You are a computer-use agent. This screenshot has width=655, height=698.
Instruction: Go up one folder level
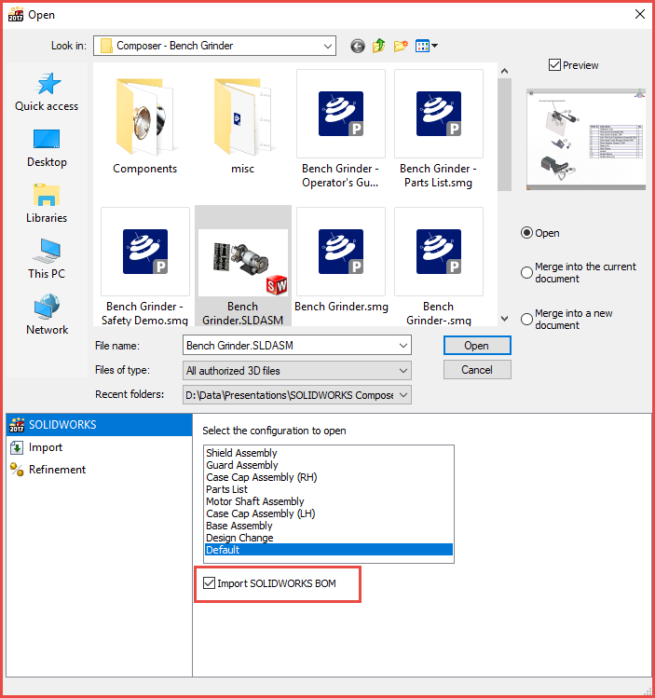coord(378,46)
